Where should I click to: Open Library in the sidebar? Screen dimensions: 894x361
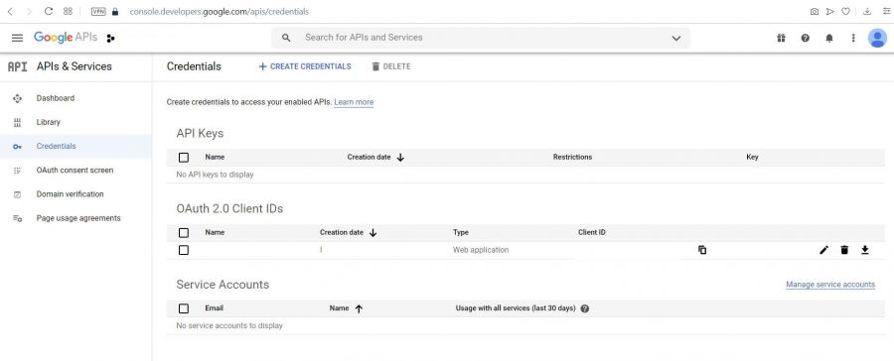[49, 122]
